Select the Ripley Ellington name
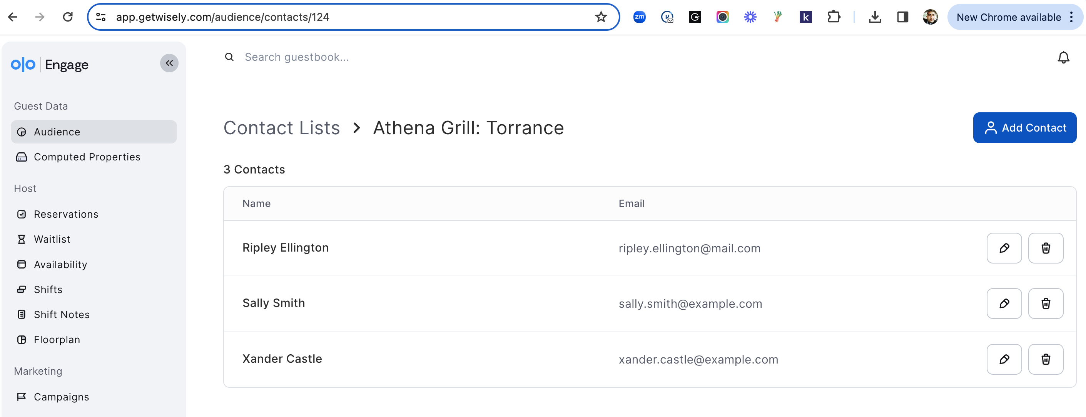This screenshot has height=417, width=1086. (x=285, y=248)
